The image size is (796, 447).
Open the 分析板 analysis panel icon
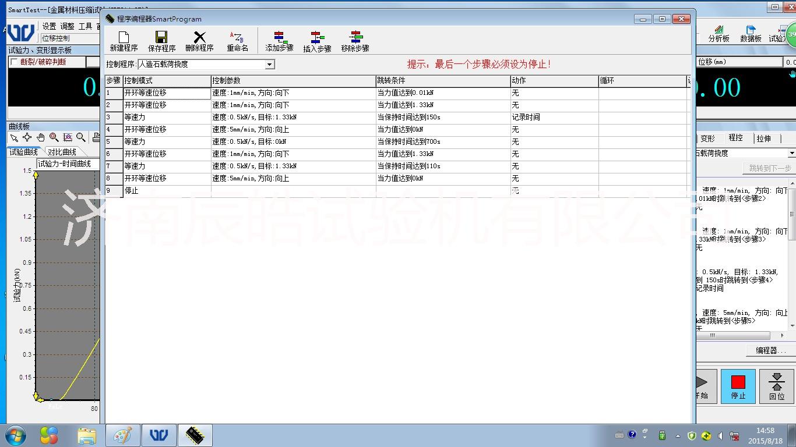coord(718,32)
